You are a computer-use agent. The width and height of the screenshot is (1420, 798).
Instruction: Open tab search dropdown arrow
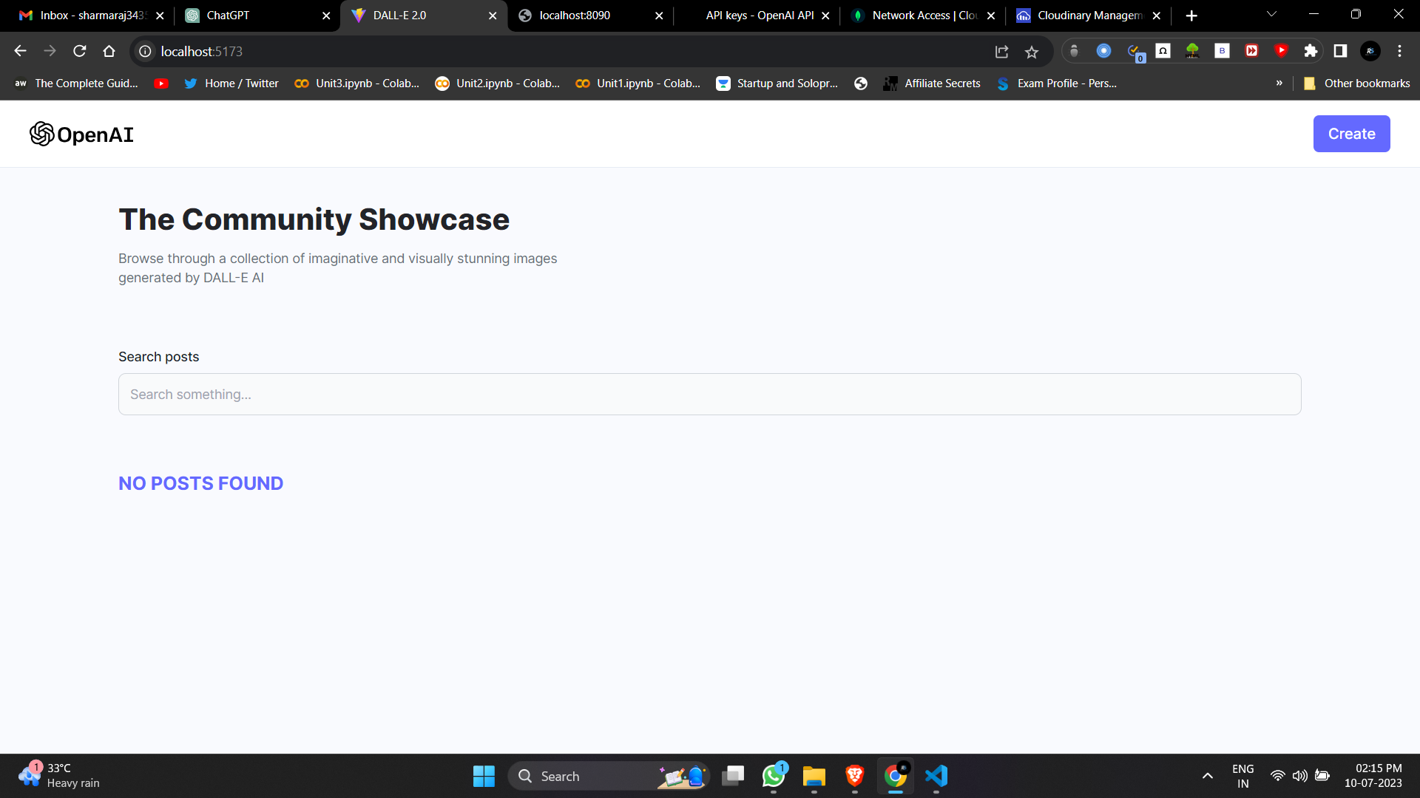click(x=1271, y=14)
